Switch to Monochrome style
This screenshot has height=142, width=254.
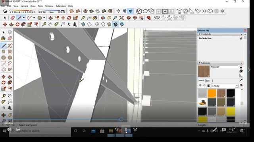click(x=122, y=24)
